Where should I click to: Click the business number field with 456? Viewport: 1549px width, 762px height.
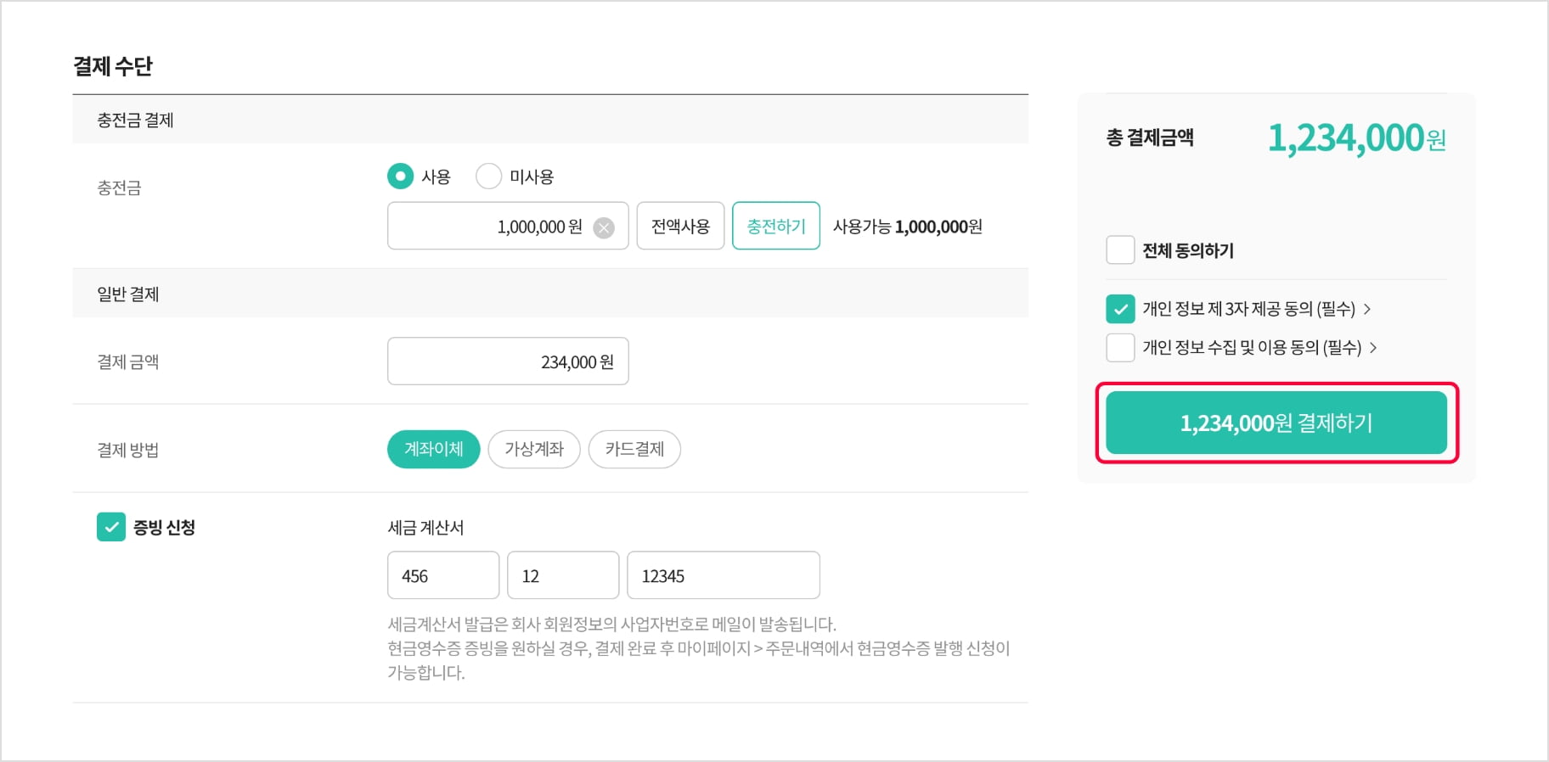(x=443, y=575)
